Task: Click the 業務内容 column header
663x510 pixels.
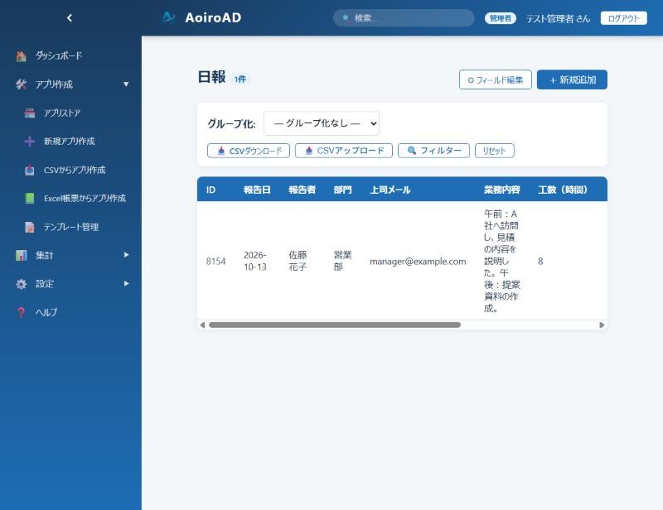Action: [x=502, y=190]
